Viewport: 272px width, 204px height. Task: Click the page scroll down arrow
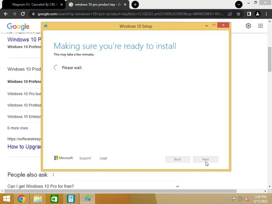coord(270,186)
